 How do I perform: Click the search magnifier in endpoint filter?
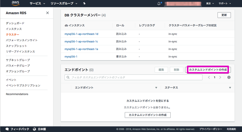[68, 77]
